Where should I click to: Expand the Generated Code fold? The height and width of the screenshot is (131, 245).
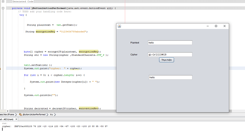click(x=3, y=1)
